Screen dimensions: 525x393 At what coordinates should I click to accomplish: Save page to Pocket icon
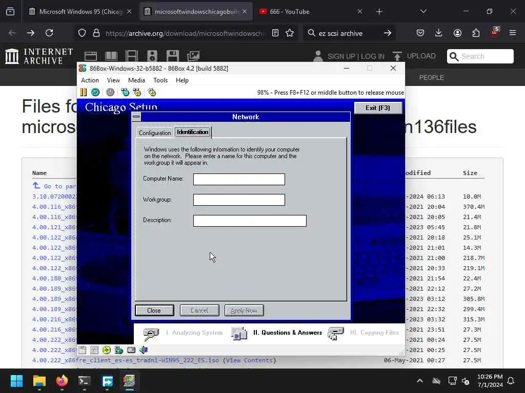[x=420, y=33]
